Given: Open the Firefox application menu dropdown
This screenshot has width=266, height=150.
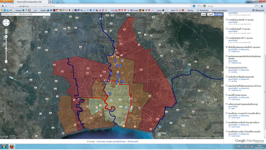Looking at the screenshot, I should click(7, 1).
